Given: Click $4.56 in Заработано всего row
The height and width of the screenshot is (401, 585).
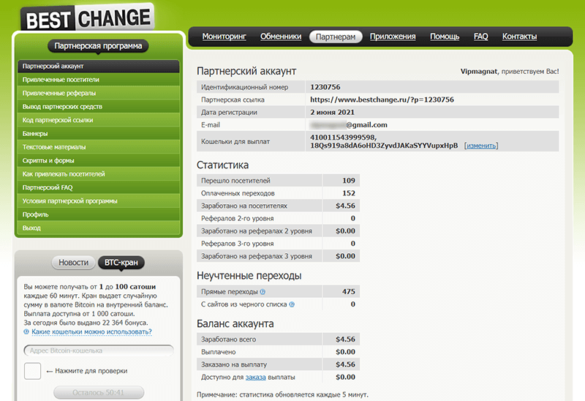Looking at the screenshot, I should 345,340.
